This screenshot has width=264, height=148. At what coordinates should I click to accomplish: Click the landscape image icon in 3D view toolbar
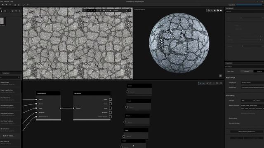coord(214,10)
